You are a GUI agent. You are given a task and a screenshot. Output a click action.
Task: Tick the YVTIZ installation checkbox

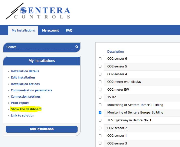pos(100,97)
